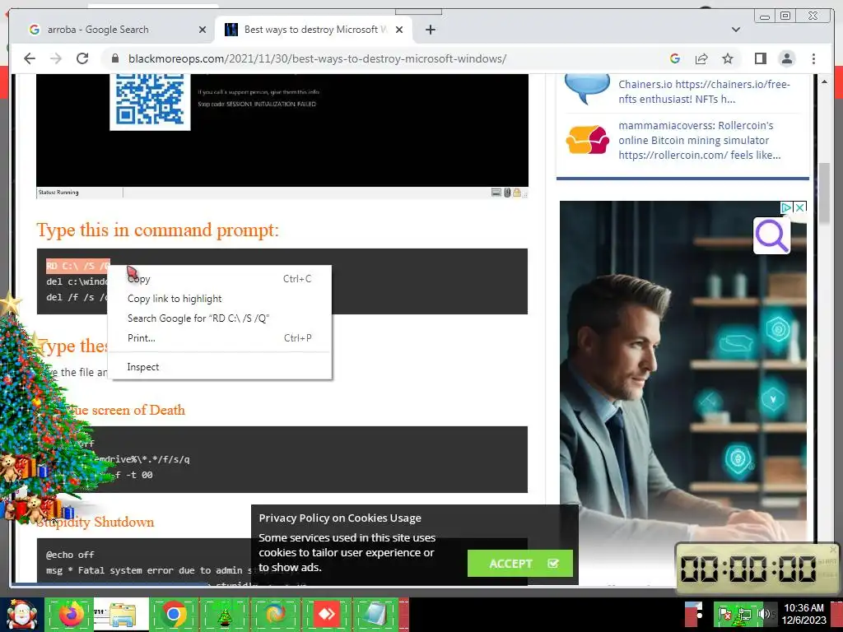
Task: Open the Chrome side panel
Action: coord(760,58)
